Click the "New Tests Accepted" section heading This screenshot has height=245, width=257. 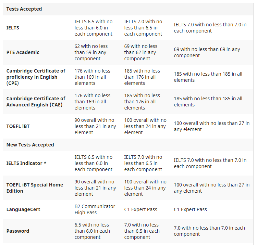tap(30, 145)
